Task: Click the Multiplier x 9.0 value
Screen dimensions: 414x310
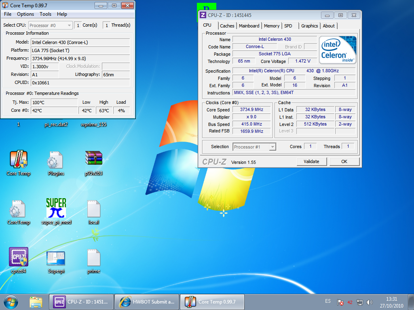Action: point(251,117)
